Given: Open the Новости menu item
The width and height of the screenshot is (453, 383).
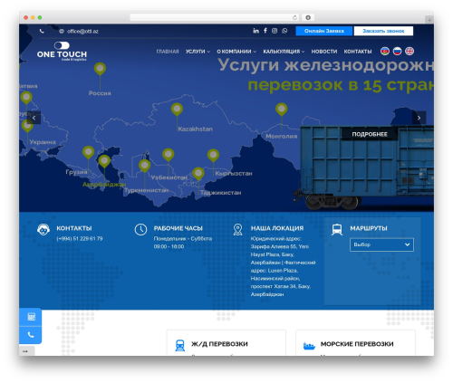Looking at the screenshot, I should 324,52.
